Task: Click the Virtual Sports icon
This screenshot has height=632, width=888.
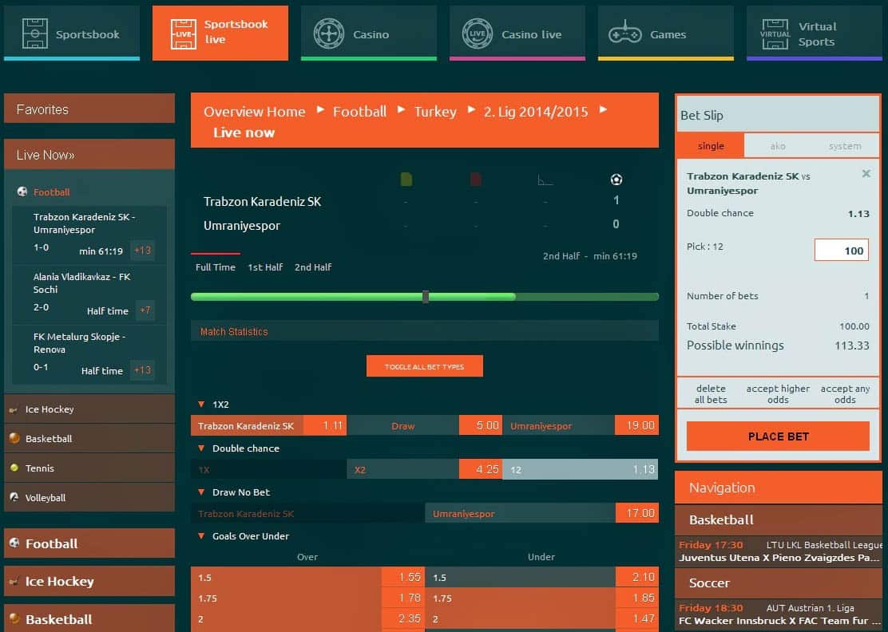Action: (x=775, y=34)
